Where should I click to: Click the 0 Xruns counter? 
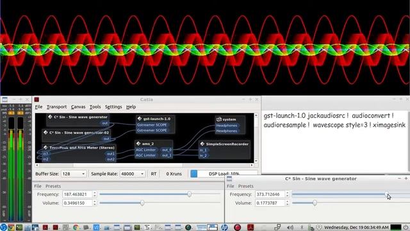[x=174, y=174]
